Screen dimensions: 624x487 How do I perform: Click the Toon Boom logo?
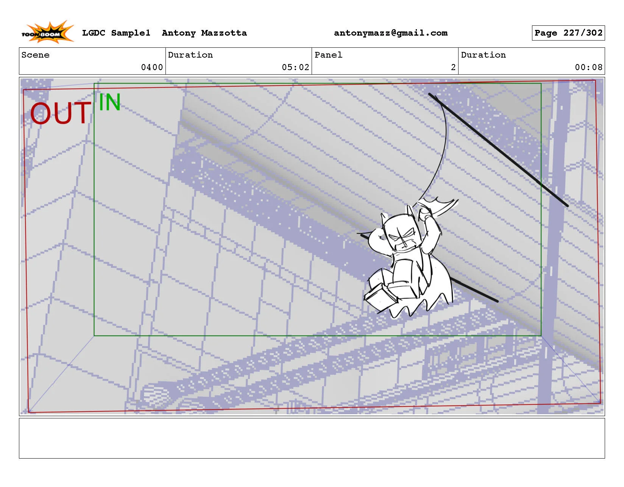[x=47, y=32]
